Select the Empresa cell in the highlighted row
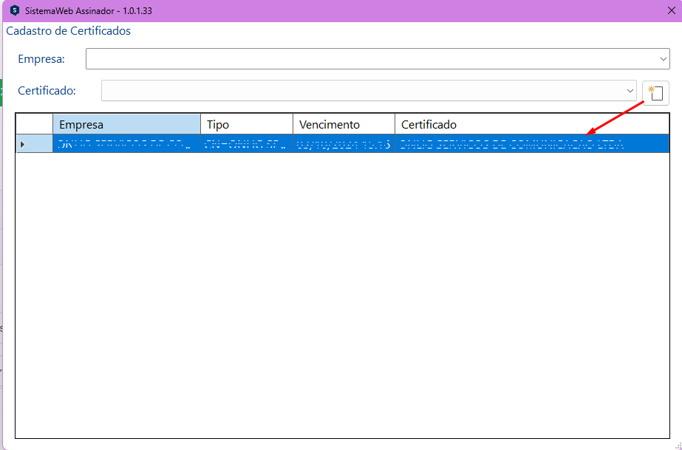This screenshot has width=682, height=450. pyautogui.click(x=126, y=144)
